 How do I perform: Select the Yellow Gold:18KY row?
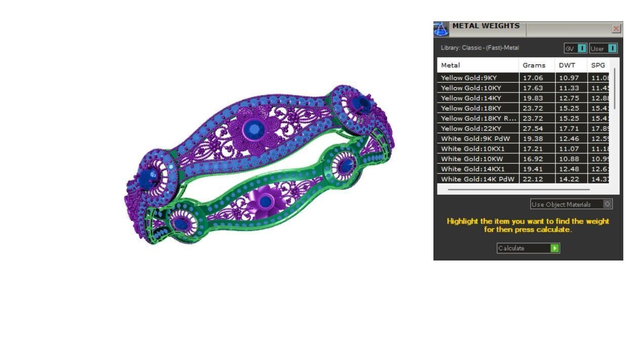[x=523, y=108]
